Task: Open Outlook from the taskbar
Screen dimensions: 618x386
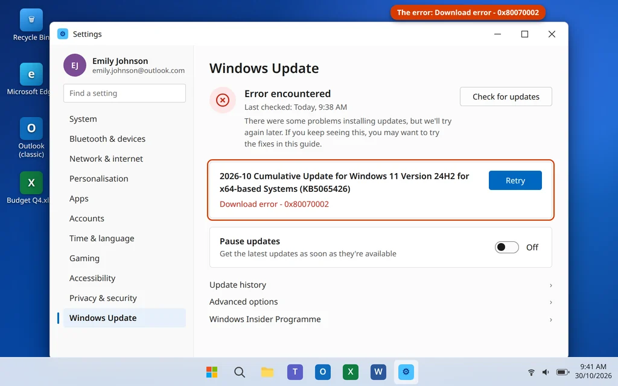Action: pyautogui.click(x=323, y=372)
